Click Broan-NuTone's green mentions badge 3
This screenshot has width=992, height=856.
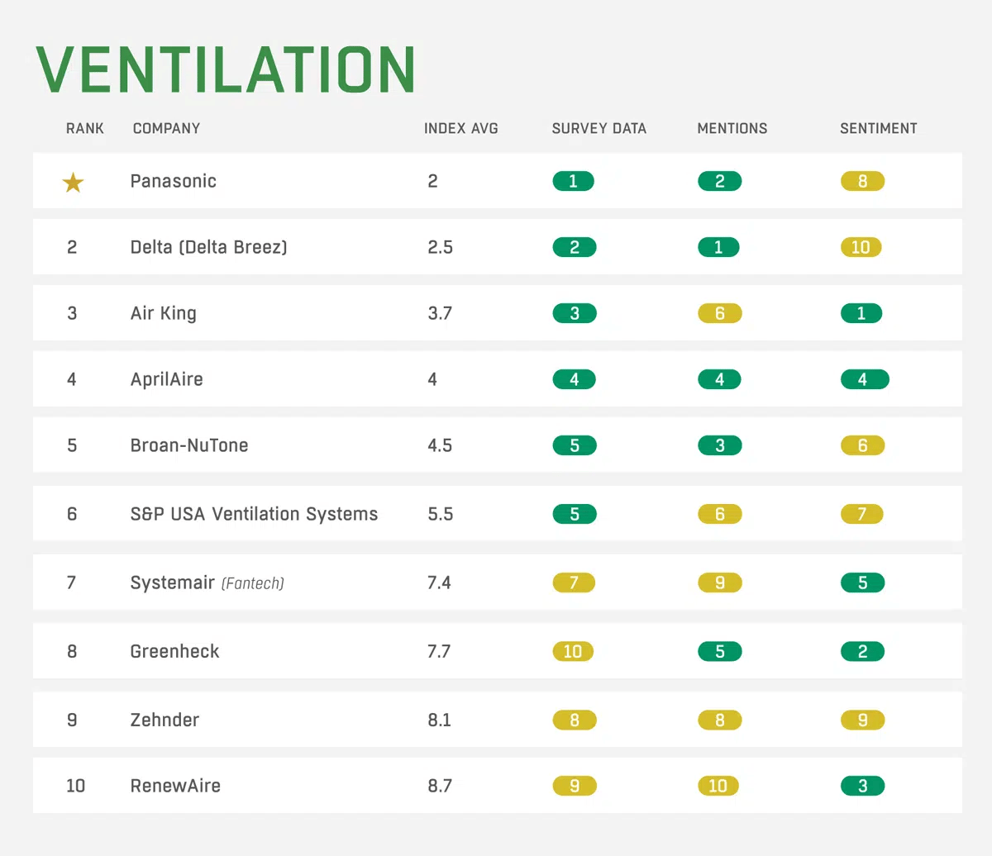coord(720,445)
